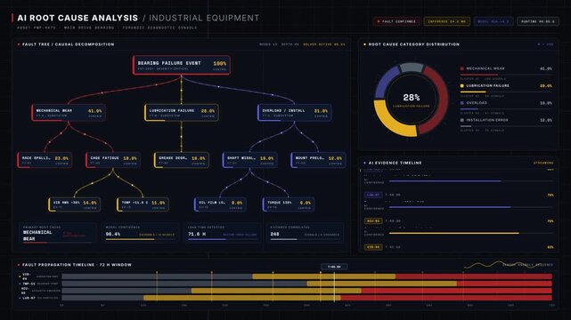Click the AI Root Cause Analysis title
This screenshot has height=320, width=571.
[77, 18]
